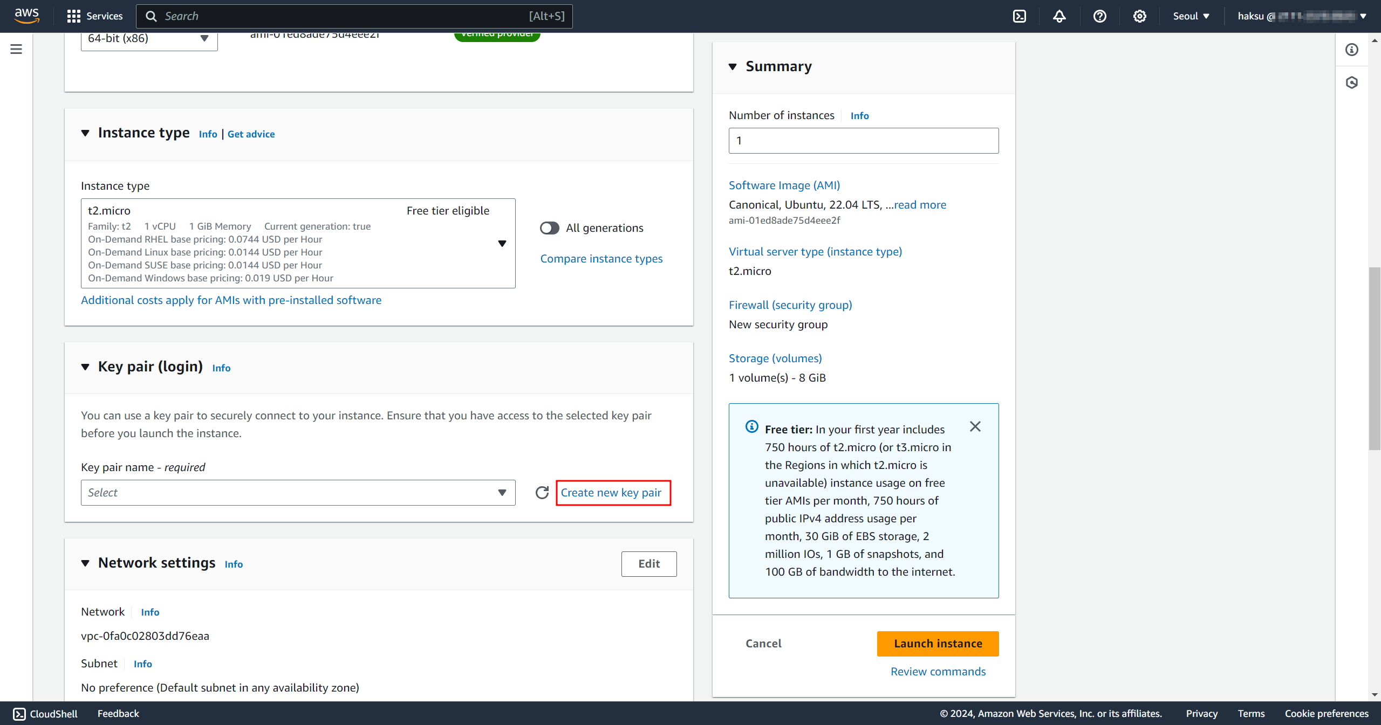Click the Number of instances field
The image size is (1381, 725).
[863, 141]
